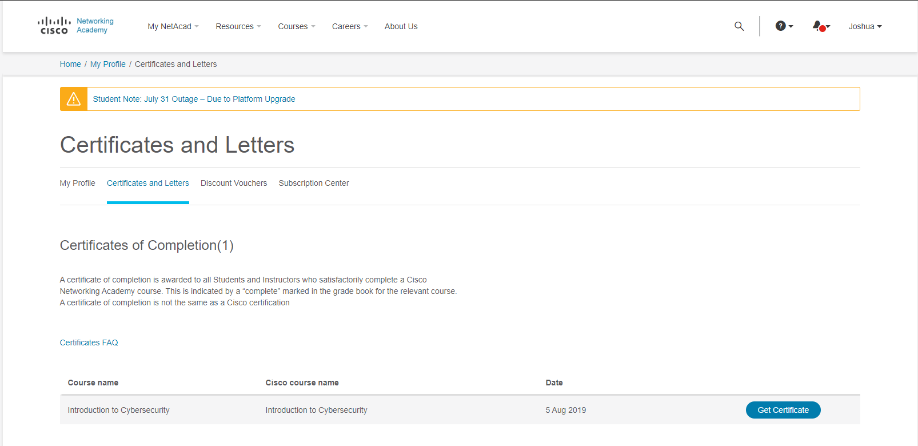Click the Date column header
The image size is (918, 446).
[x=554, y=383]
